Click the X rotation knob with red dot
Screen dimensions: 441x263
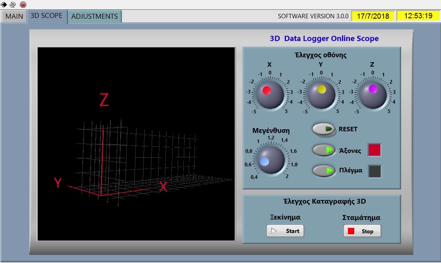[x=270, y=95]
